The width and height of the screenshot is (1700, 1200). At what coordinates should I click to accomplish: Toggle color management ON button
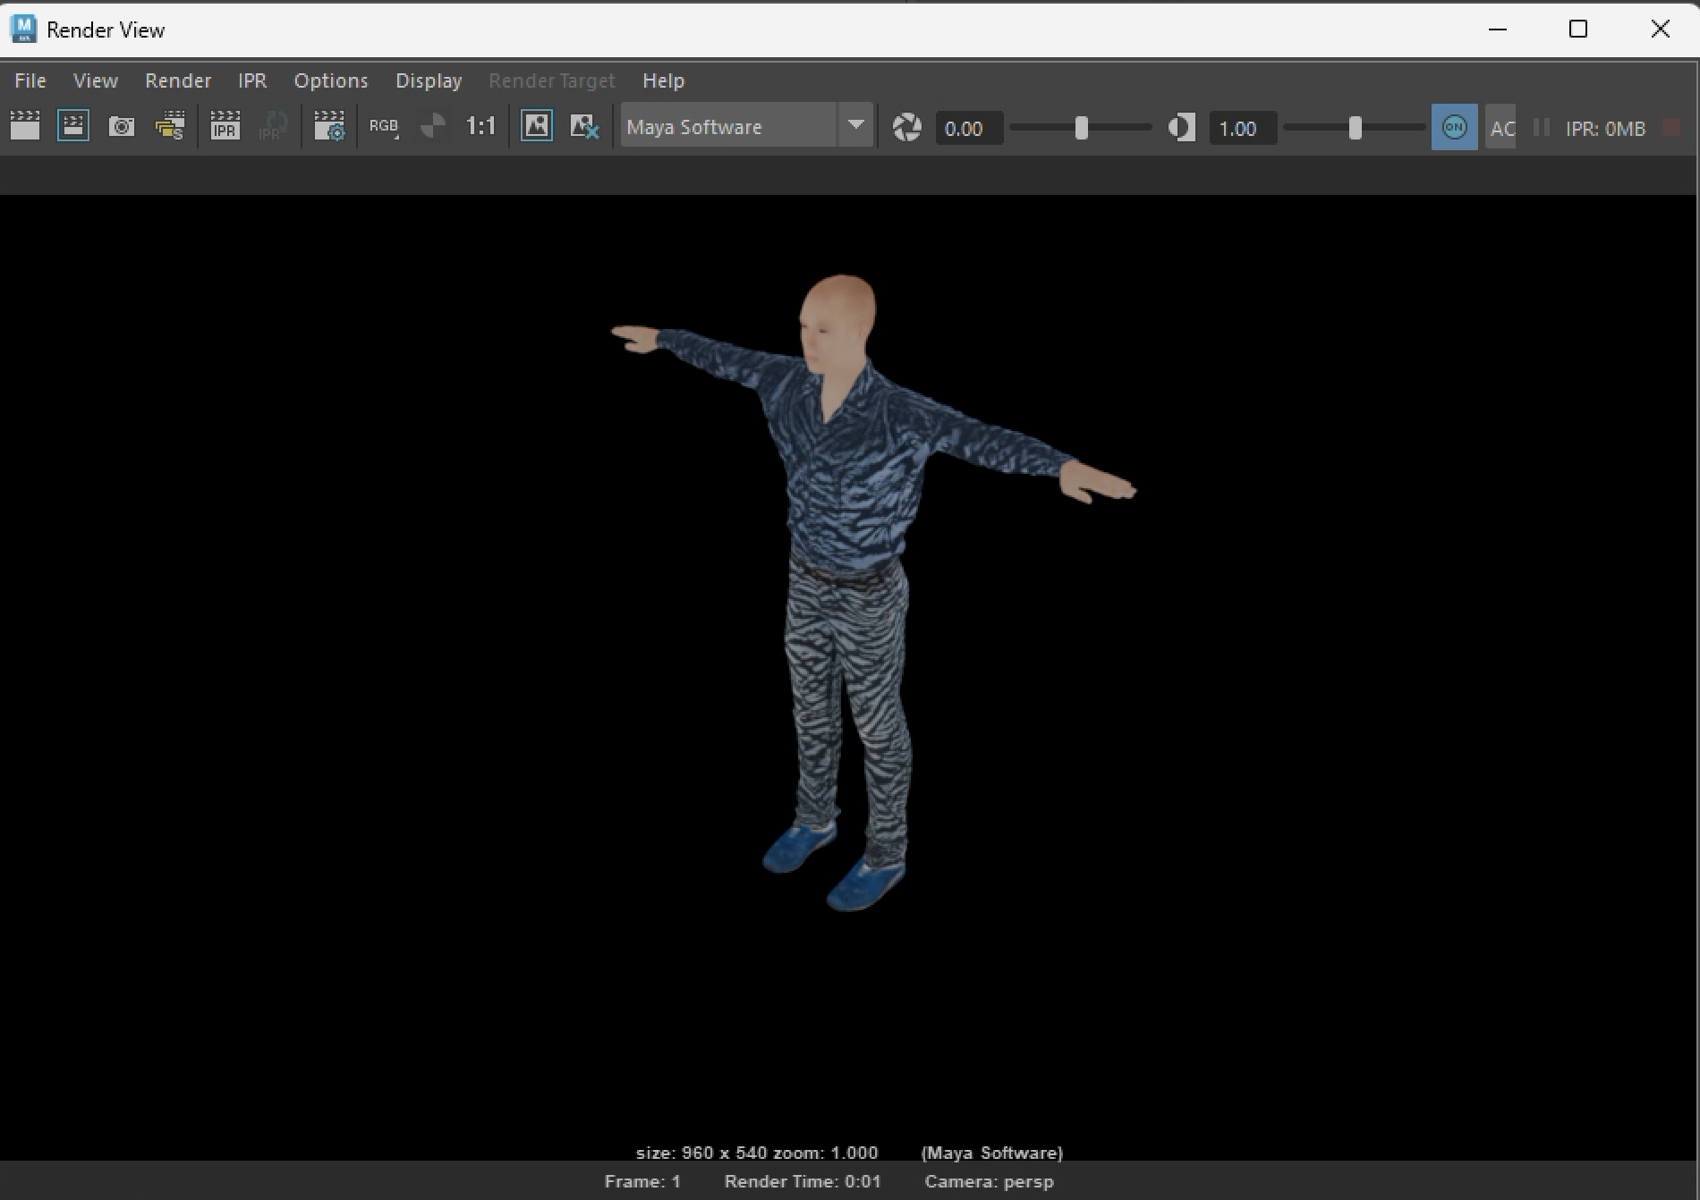click(x=1454, y=128)
